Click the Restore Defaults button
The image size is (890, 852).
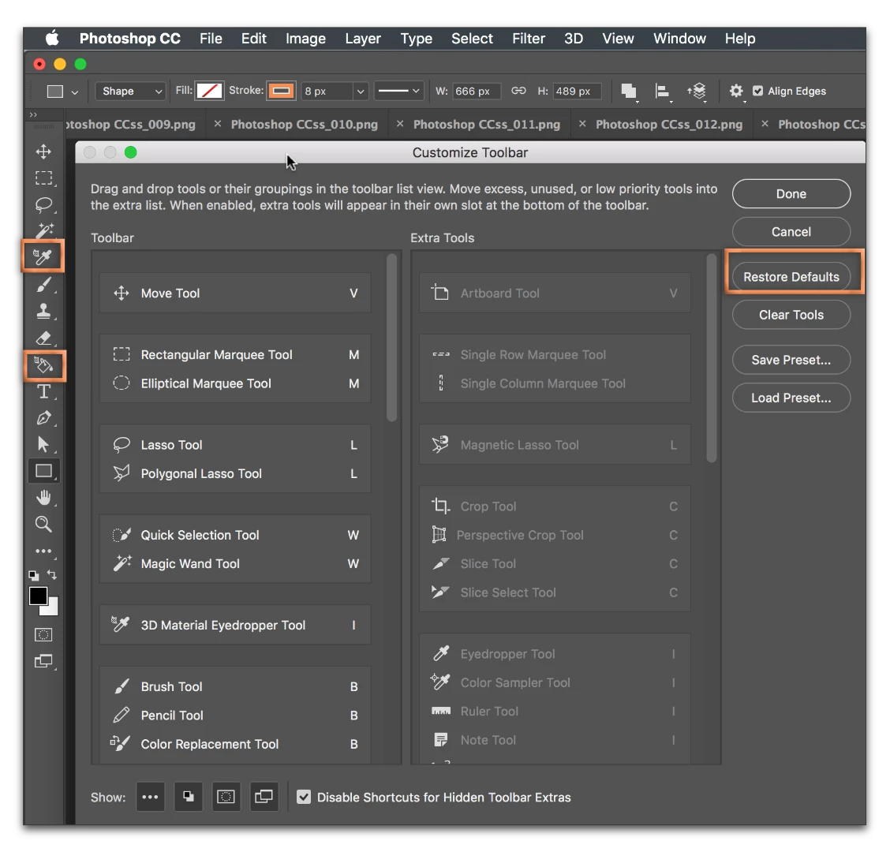click(791, 277)
